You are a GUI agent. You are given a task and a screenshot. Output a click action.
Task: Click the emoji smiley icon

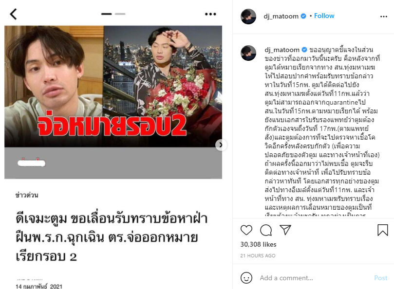coord(246,278)
